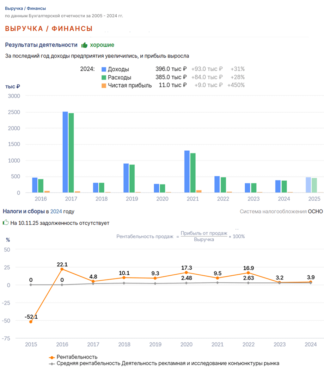Click the outlined thumbs-up icon near задолженность отсутствует
The image size is (324, 369).
(6, 223)
